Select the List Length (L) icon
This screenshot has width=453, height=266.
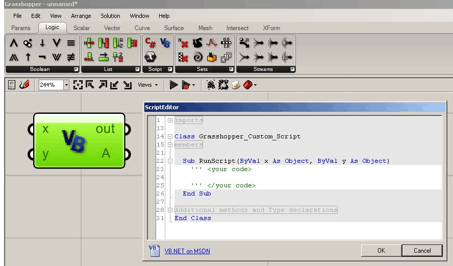click(x=89, y=57)
